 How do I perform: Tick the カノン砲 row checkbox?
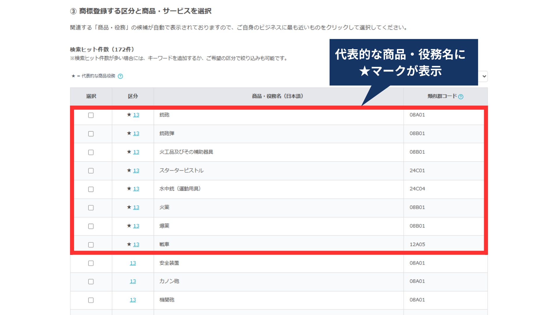coord(91,281)
